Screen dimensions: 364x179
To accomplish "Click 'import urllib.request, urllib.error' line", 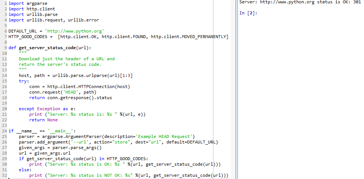I will pyautogui.click(x=54, y=20).
